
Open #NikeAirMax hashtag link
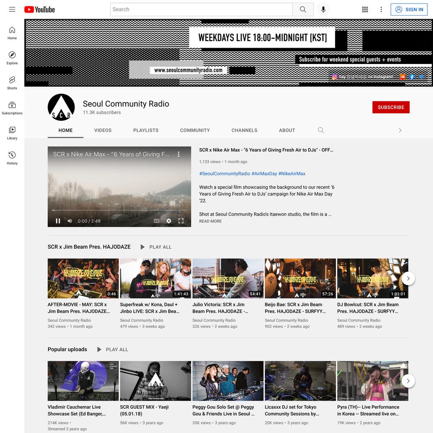[292, 174]
